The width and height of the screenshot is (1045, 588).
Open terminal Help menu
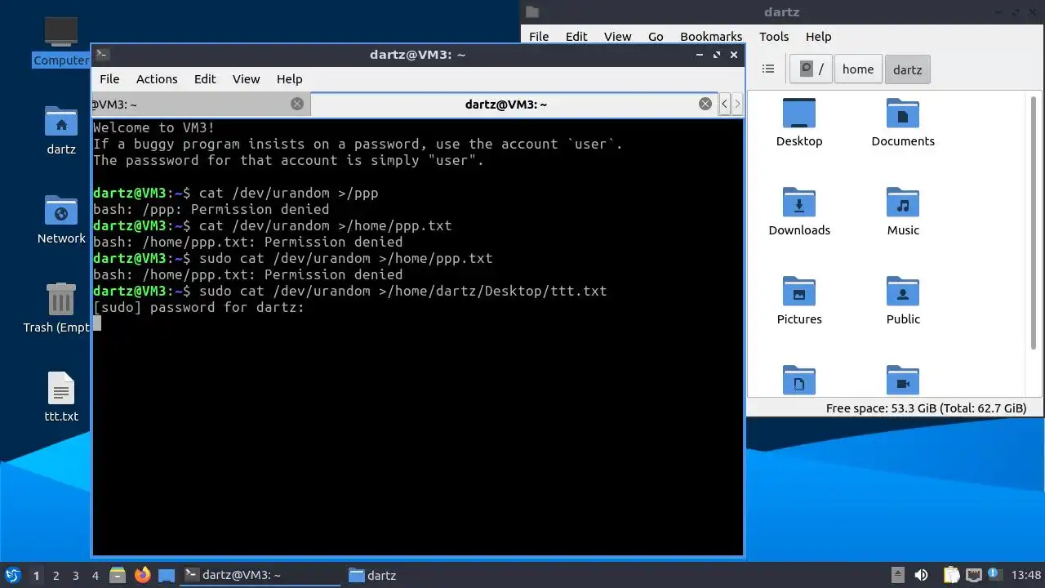coord(289,79)
